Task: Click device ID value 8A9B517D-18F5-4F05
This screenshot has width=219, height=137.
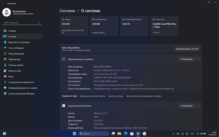Action: point(113,78)
